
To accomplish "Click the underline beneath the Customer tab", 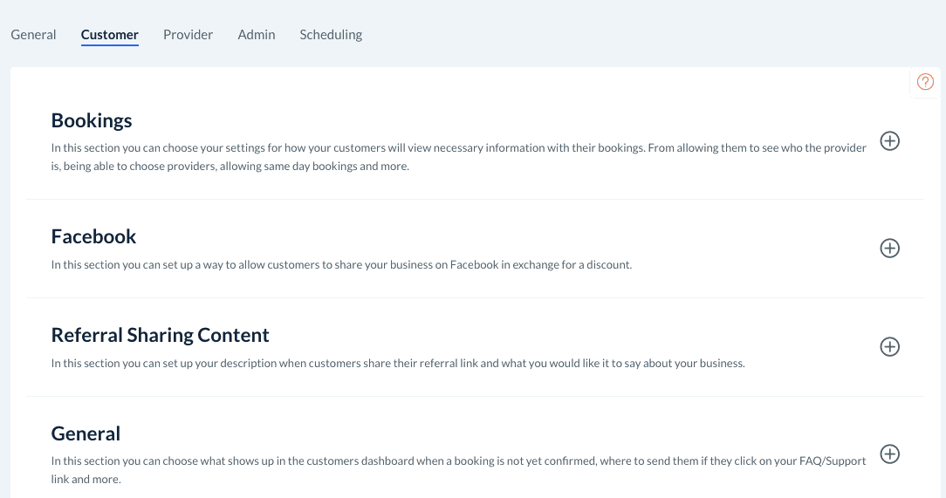I will pyautogui.click(x=110, y=44).
